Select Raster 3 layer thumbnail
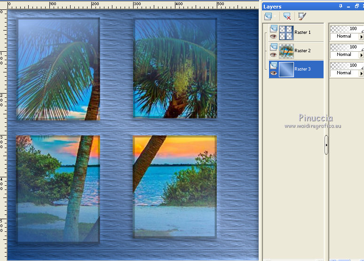This screenshot has height=261, width=364. (x=286, y=70)
